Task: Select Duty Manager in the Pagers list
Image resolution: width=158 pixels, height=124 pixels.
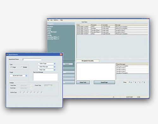Action: click(52, 32)
